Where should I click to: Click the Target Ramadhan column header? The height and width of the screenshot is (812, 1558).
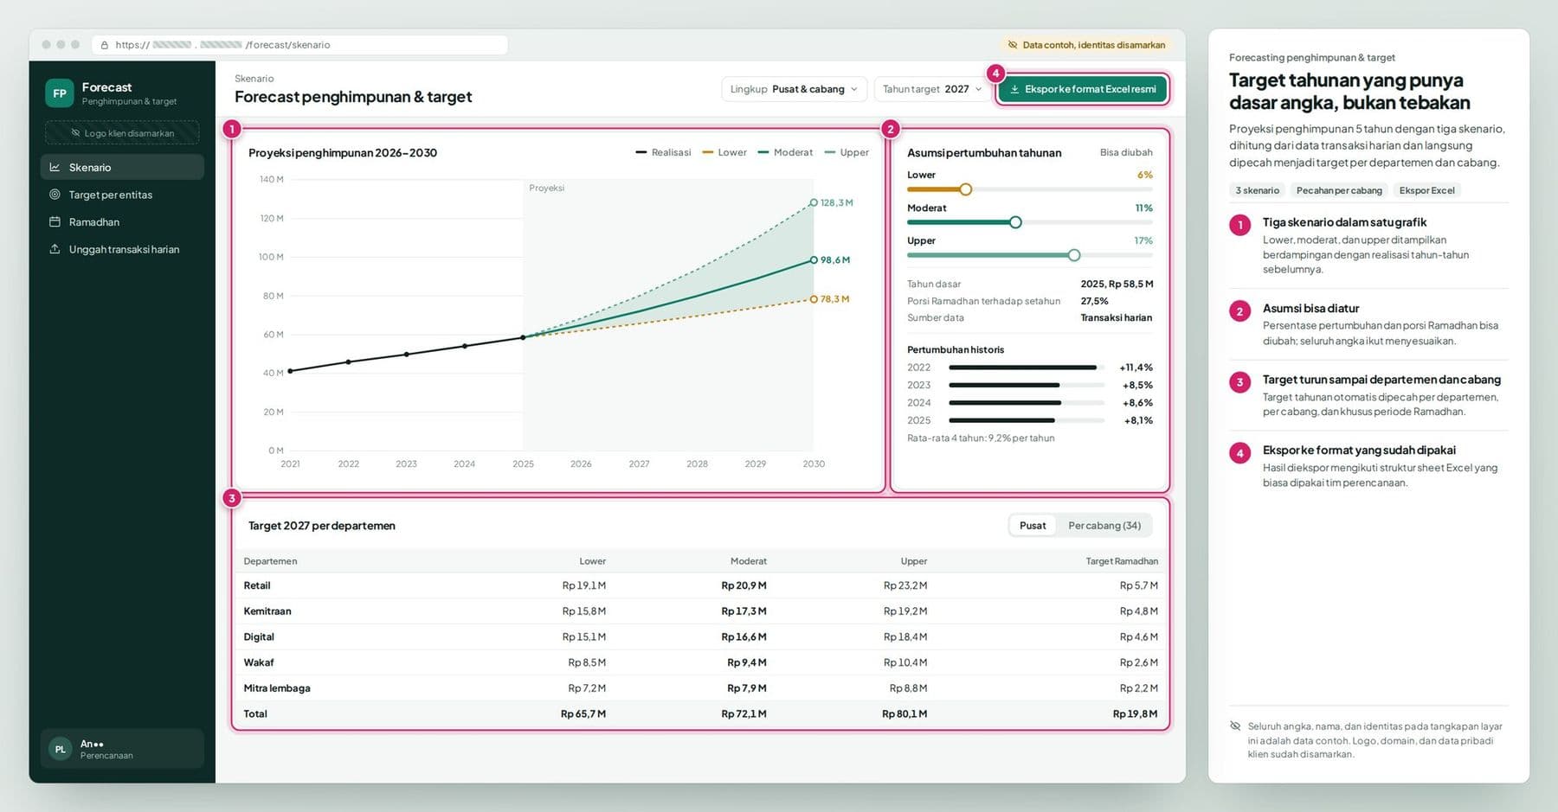(1122, 561)
